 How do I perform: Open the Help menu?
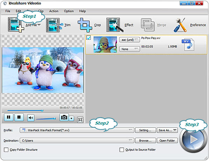(83, 11)
